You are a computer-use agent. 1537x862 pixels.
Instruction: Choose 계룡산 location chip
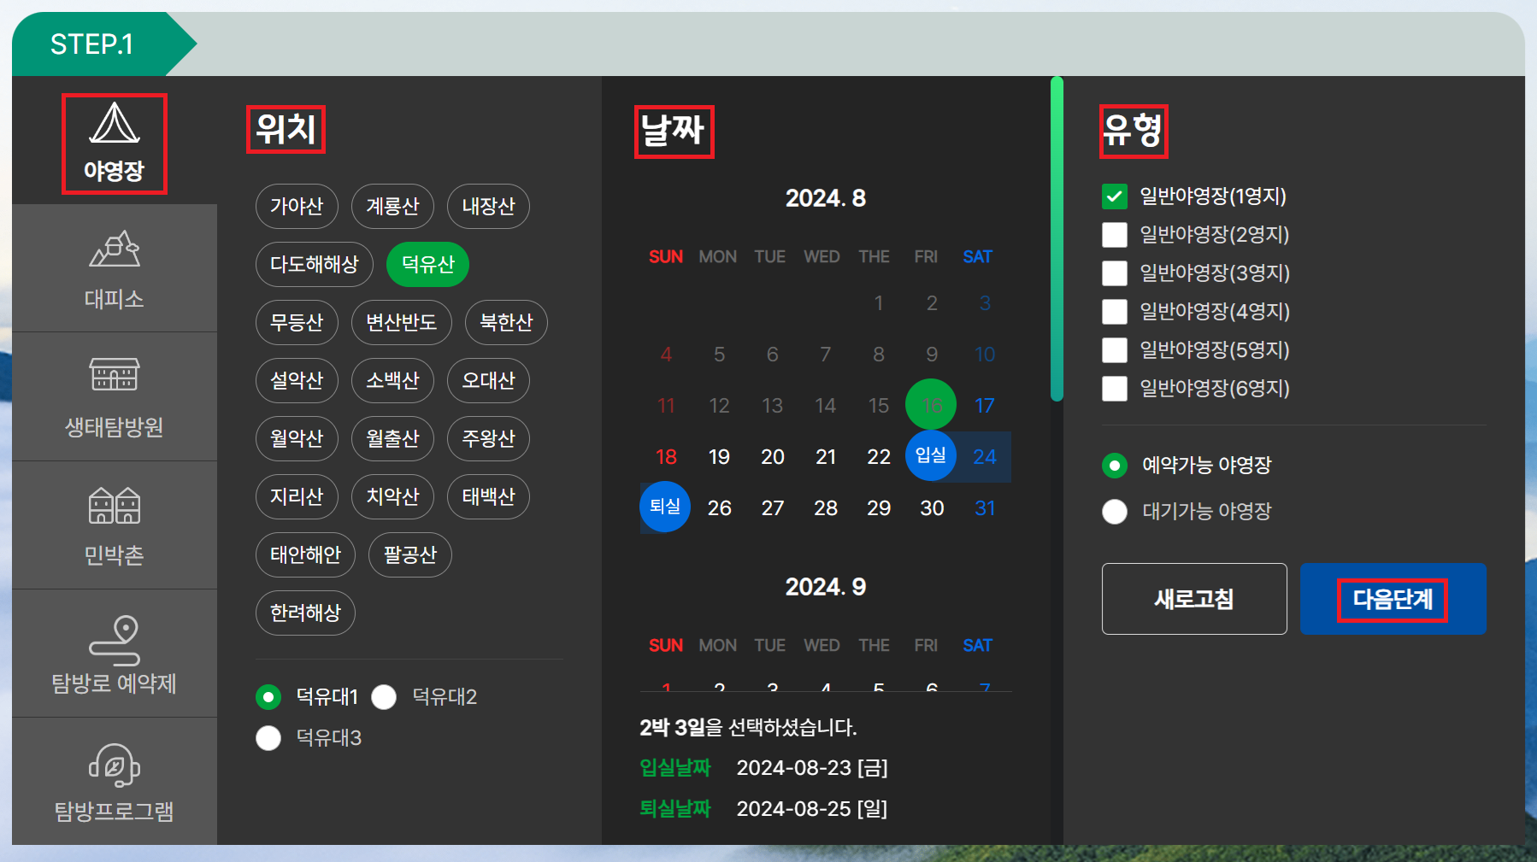coord(392,207)
